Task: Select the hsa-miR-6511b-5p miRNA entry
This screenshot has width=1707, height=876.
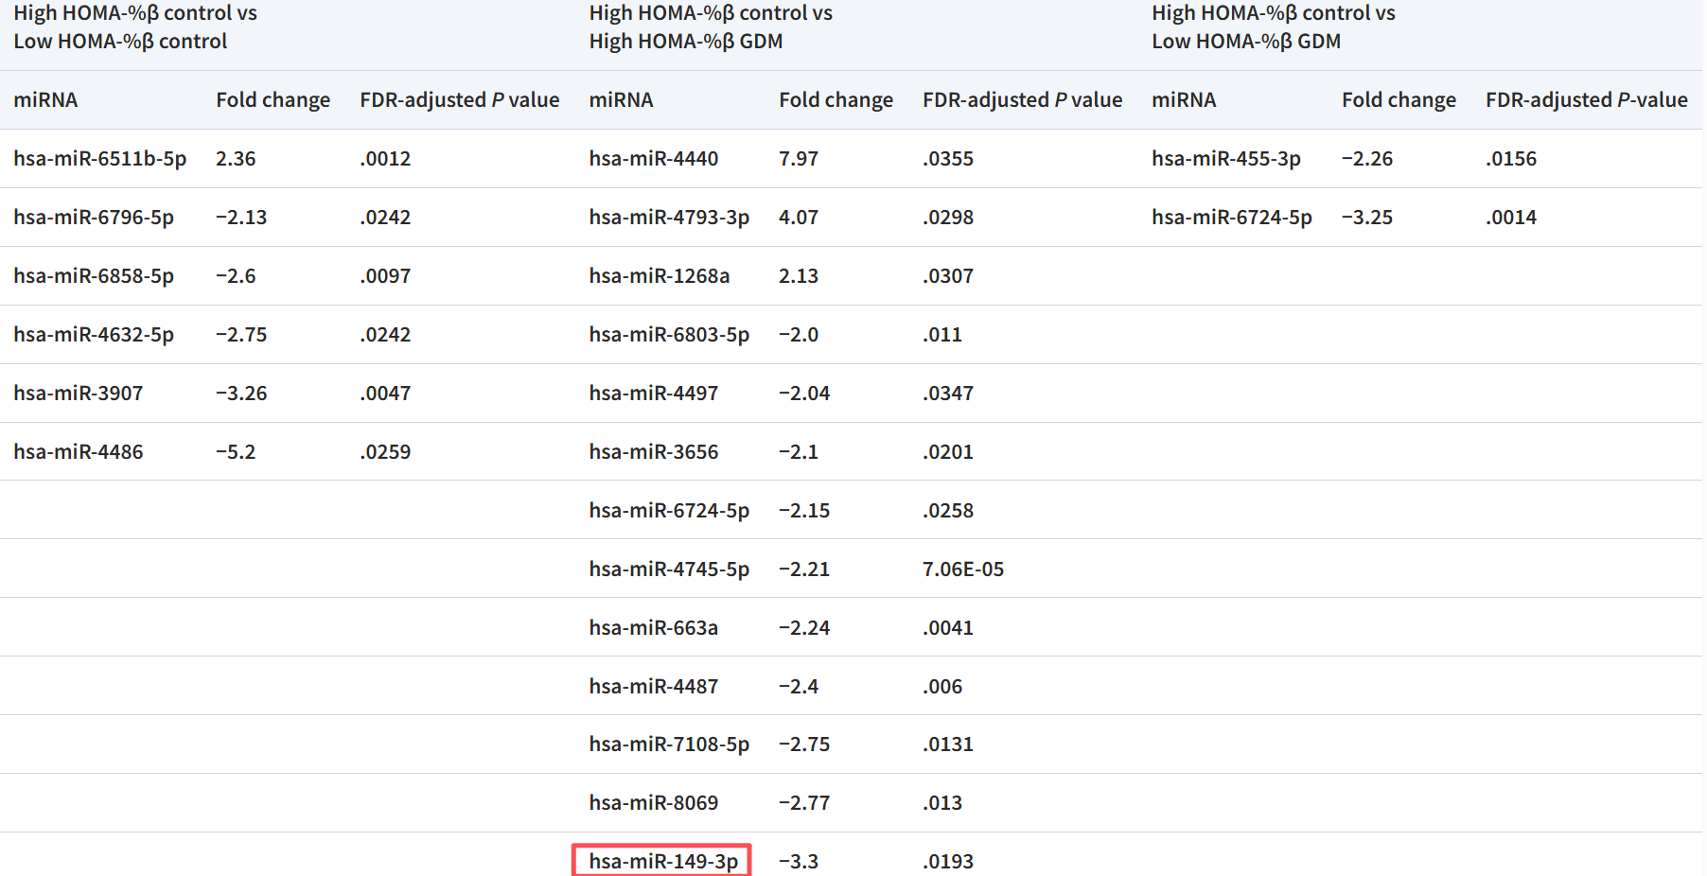Action: tap(99, 159)
